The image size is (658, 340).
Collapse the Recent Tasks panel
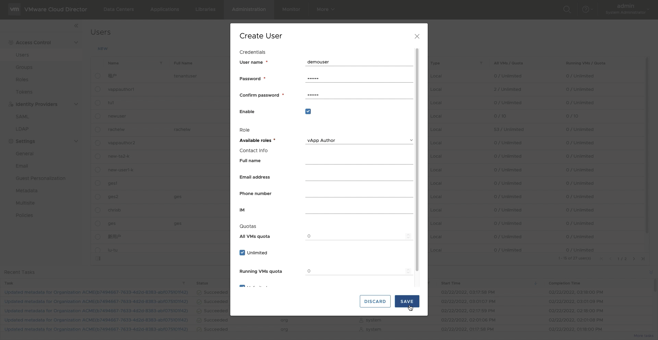[x=651, y=272]
